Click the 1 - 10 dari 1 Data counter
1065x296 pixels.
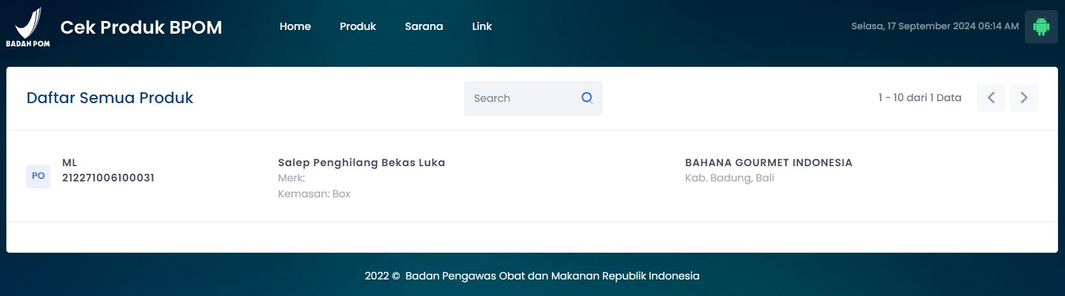919,98
